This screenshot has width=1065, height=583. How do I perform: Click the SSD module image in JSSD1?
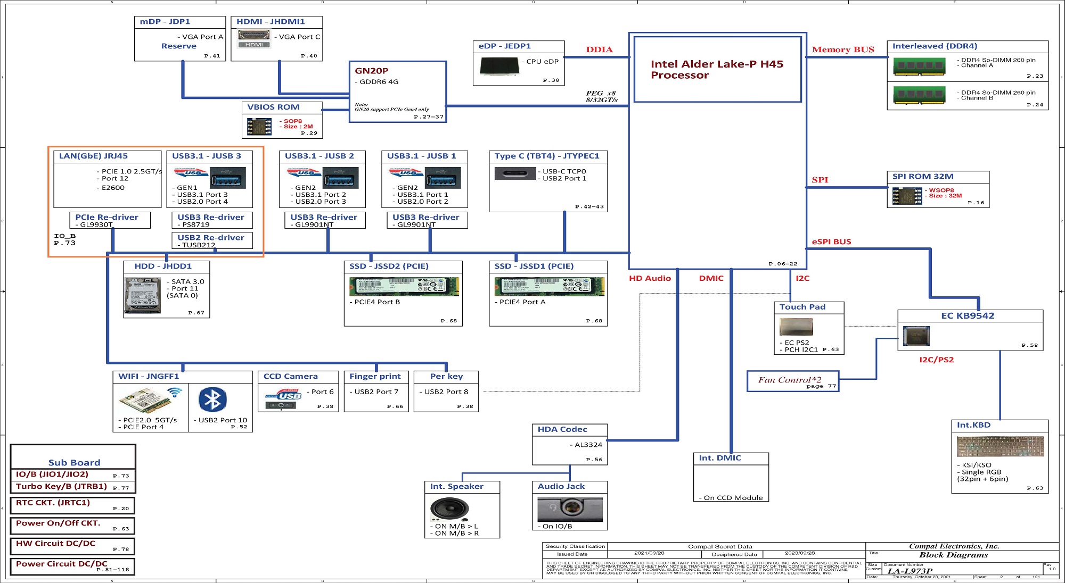click(550, 287)
